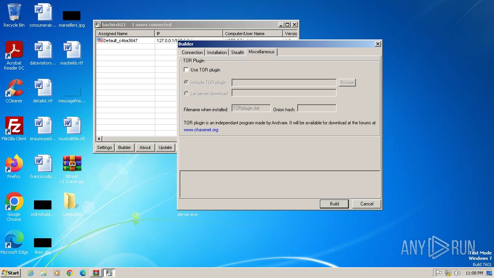This screenshot has width=494, height=278.
Task: Click the Filename when installed field
Action: (251, 108)
